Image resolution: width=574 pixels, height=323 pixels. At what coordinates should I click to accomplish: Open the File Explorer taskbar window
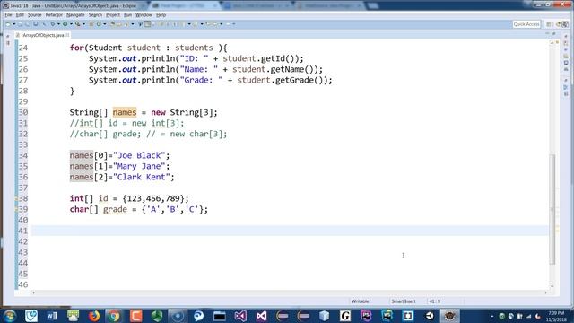tap(220, 316)
